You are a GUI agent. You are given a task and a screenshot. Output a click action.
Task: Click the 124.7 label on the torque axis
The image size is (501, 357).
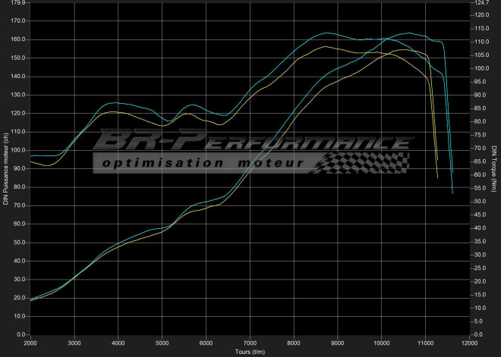pos(481,3)
